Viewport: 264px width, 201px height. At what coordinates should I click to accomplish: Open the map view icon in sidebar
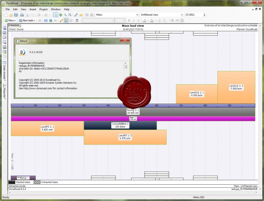click(4, 52)
